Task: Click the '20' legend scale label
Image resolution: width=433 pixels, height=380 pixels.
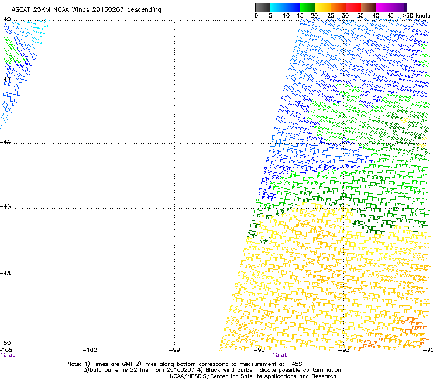Action: click(314, 16)
